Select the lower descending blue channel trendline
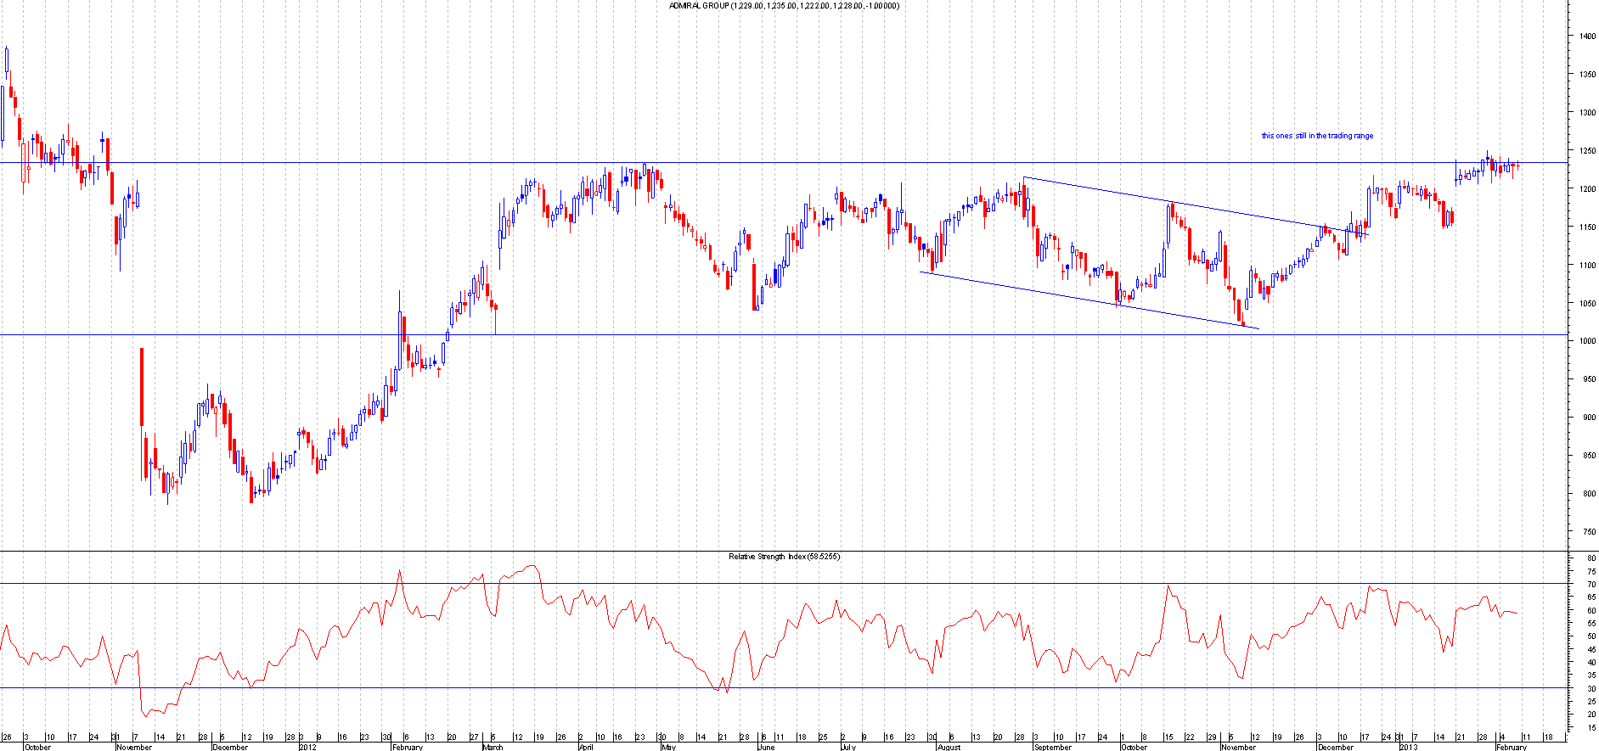This screenshot has height=751, width=1599. pos(1087,300)
